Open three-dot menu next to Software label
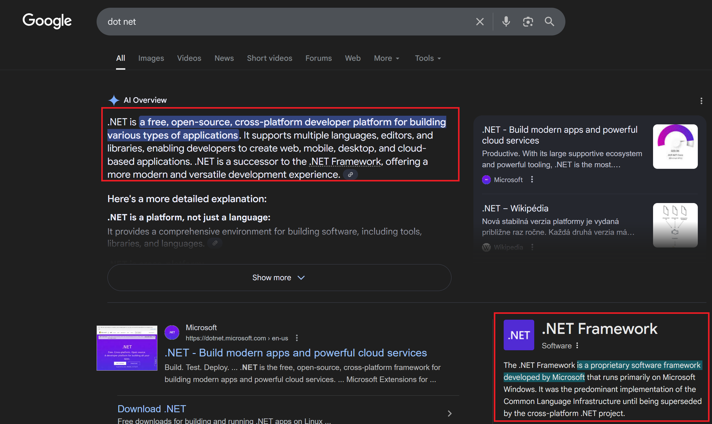 pos(577,346)
